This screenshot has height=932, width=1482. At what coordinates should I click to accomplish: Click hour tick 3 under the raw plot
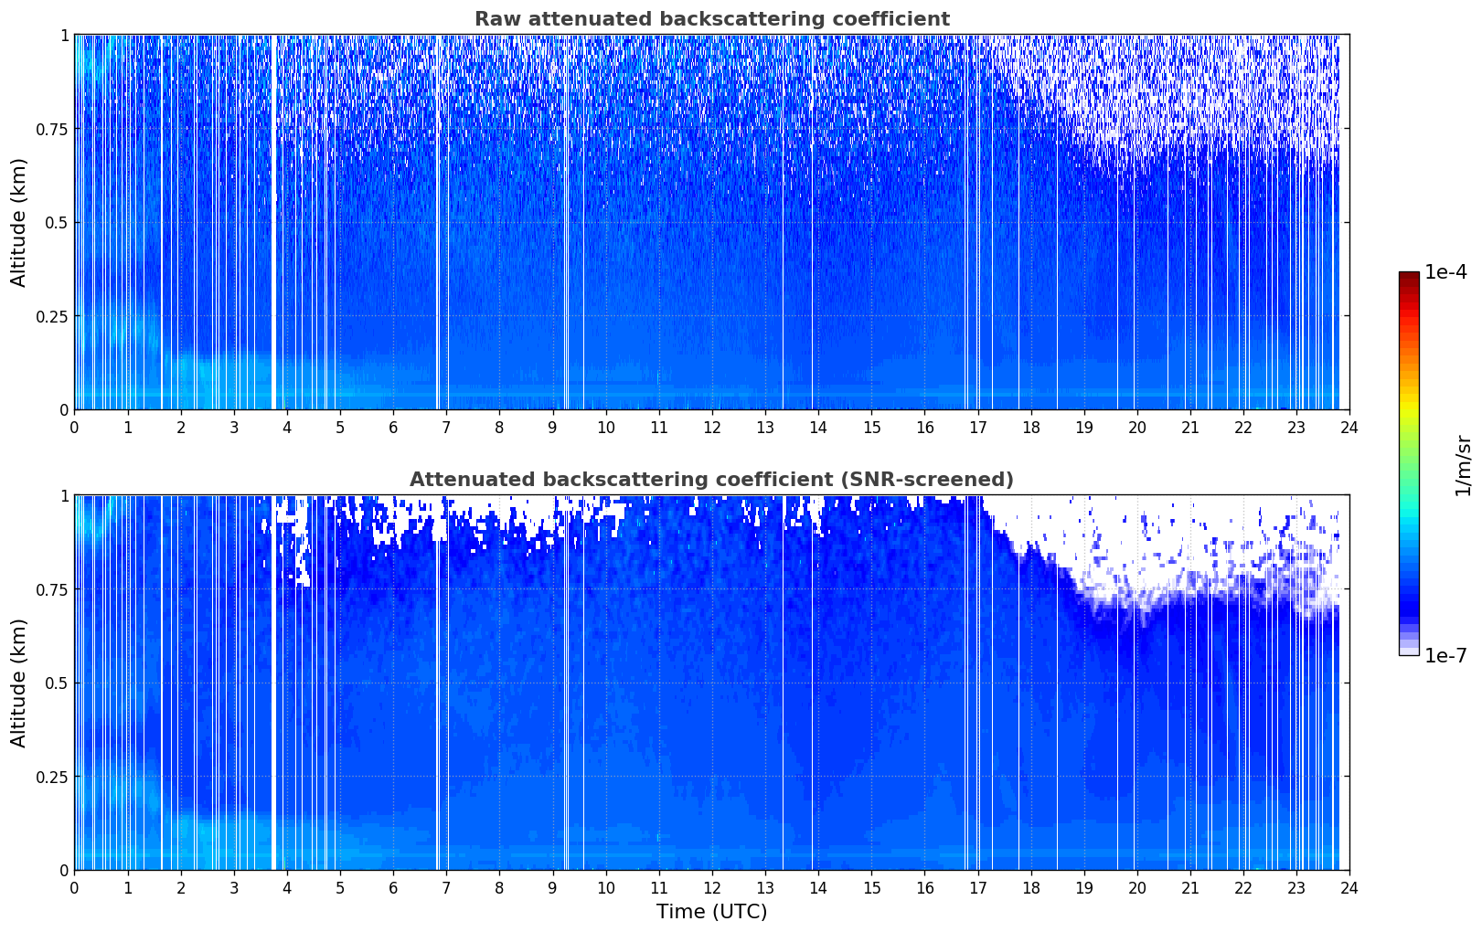[234, 427]
